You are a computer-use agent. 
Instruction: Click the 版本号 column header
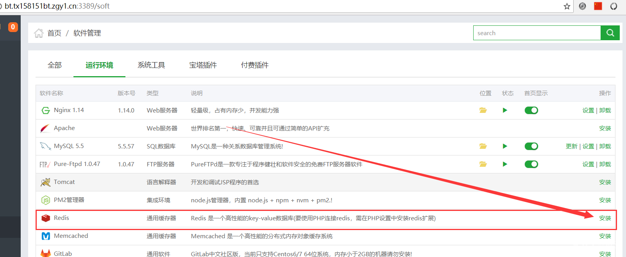127,93
